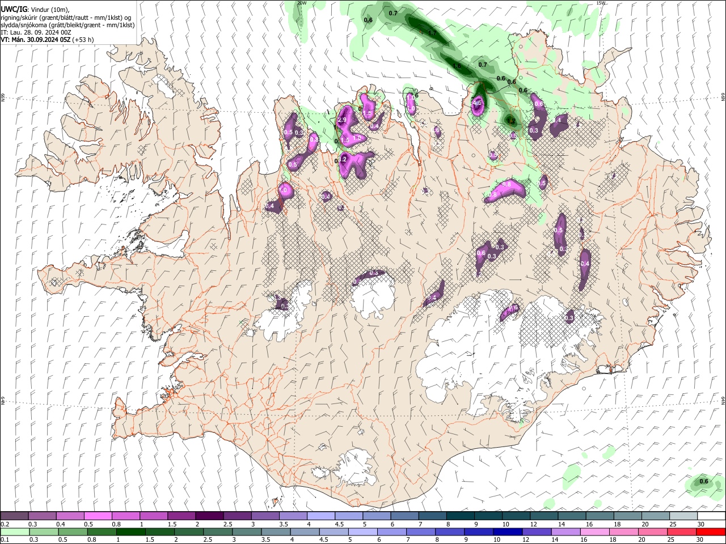726x544 pixels.
Task: Click the 4 swatch in lower rain legend row
Action: click(x=304, y=532)
